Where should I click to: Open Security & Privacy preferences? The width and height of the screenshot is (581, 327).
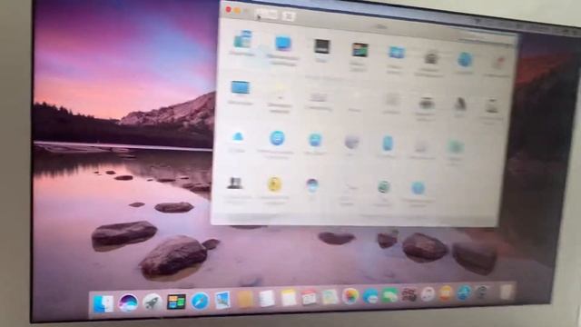(x=431, y=57)
